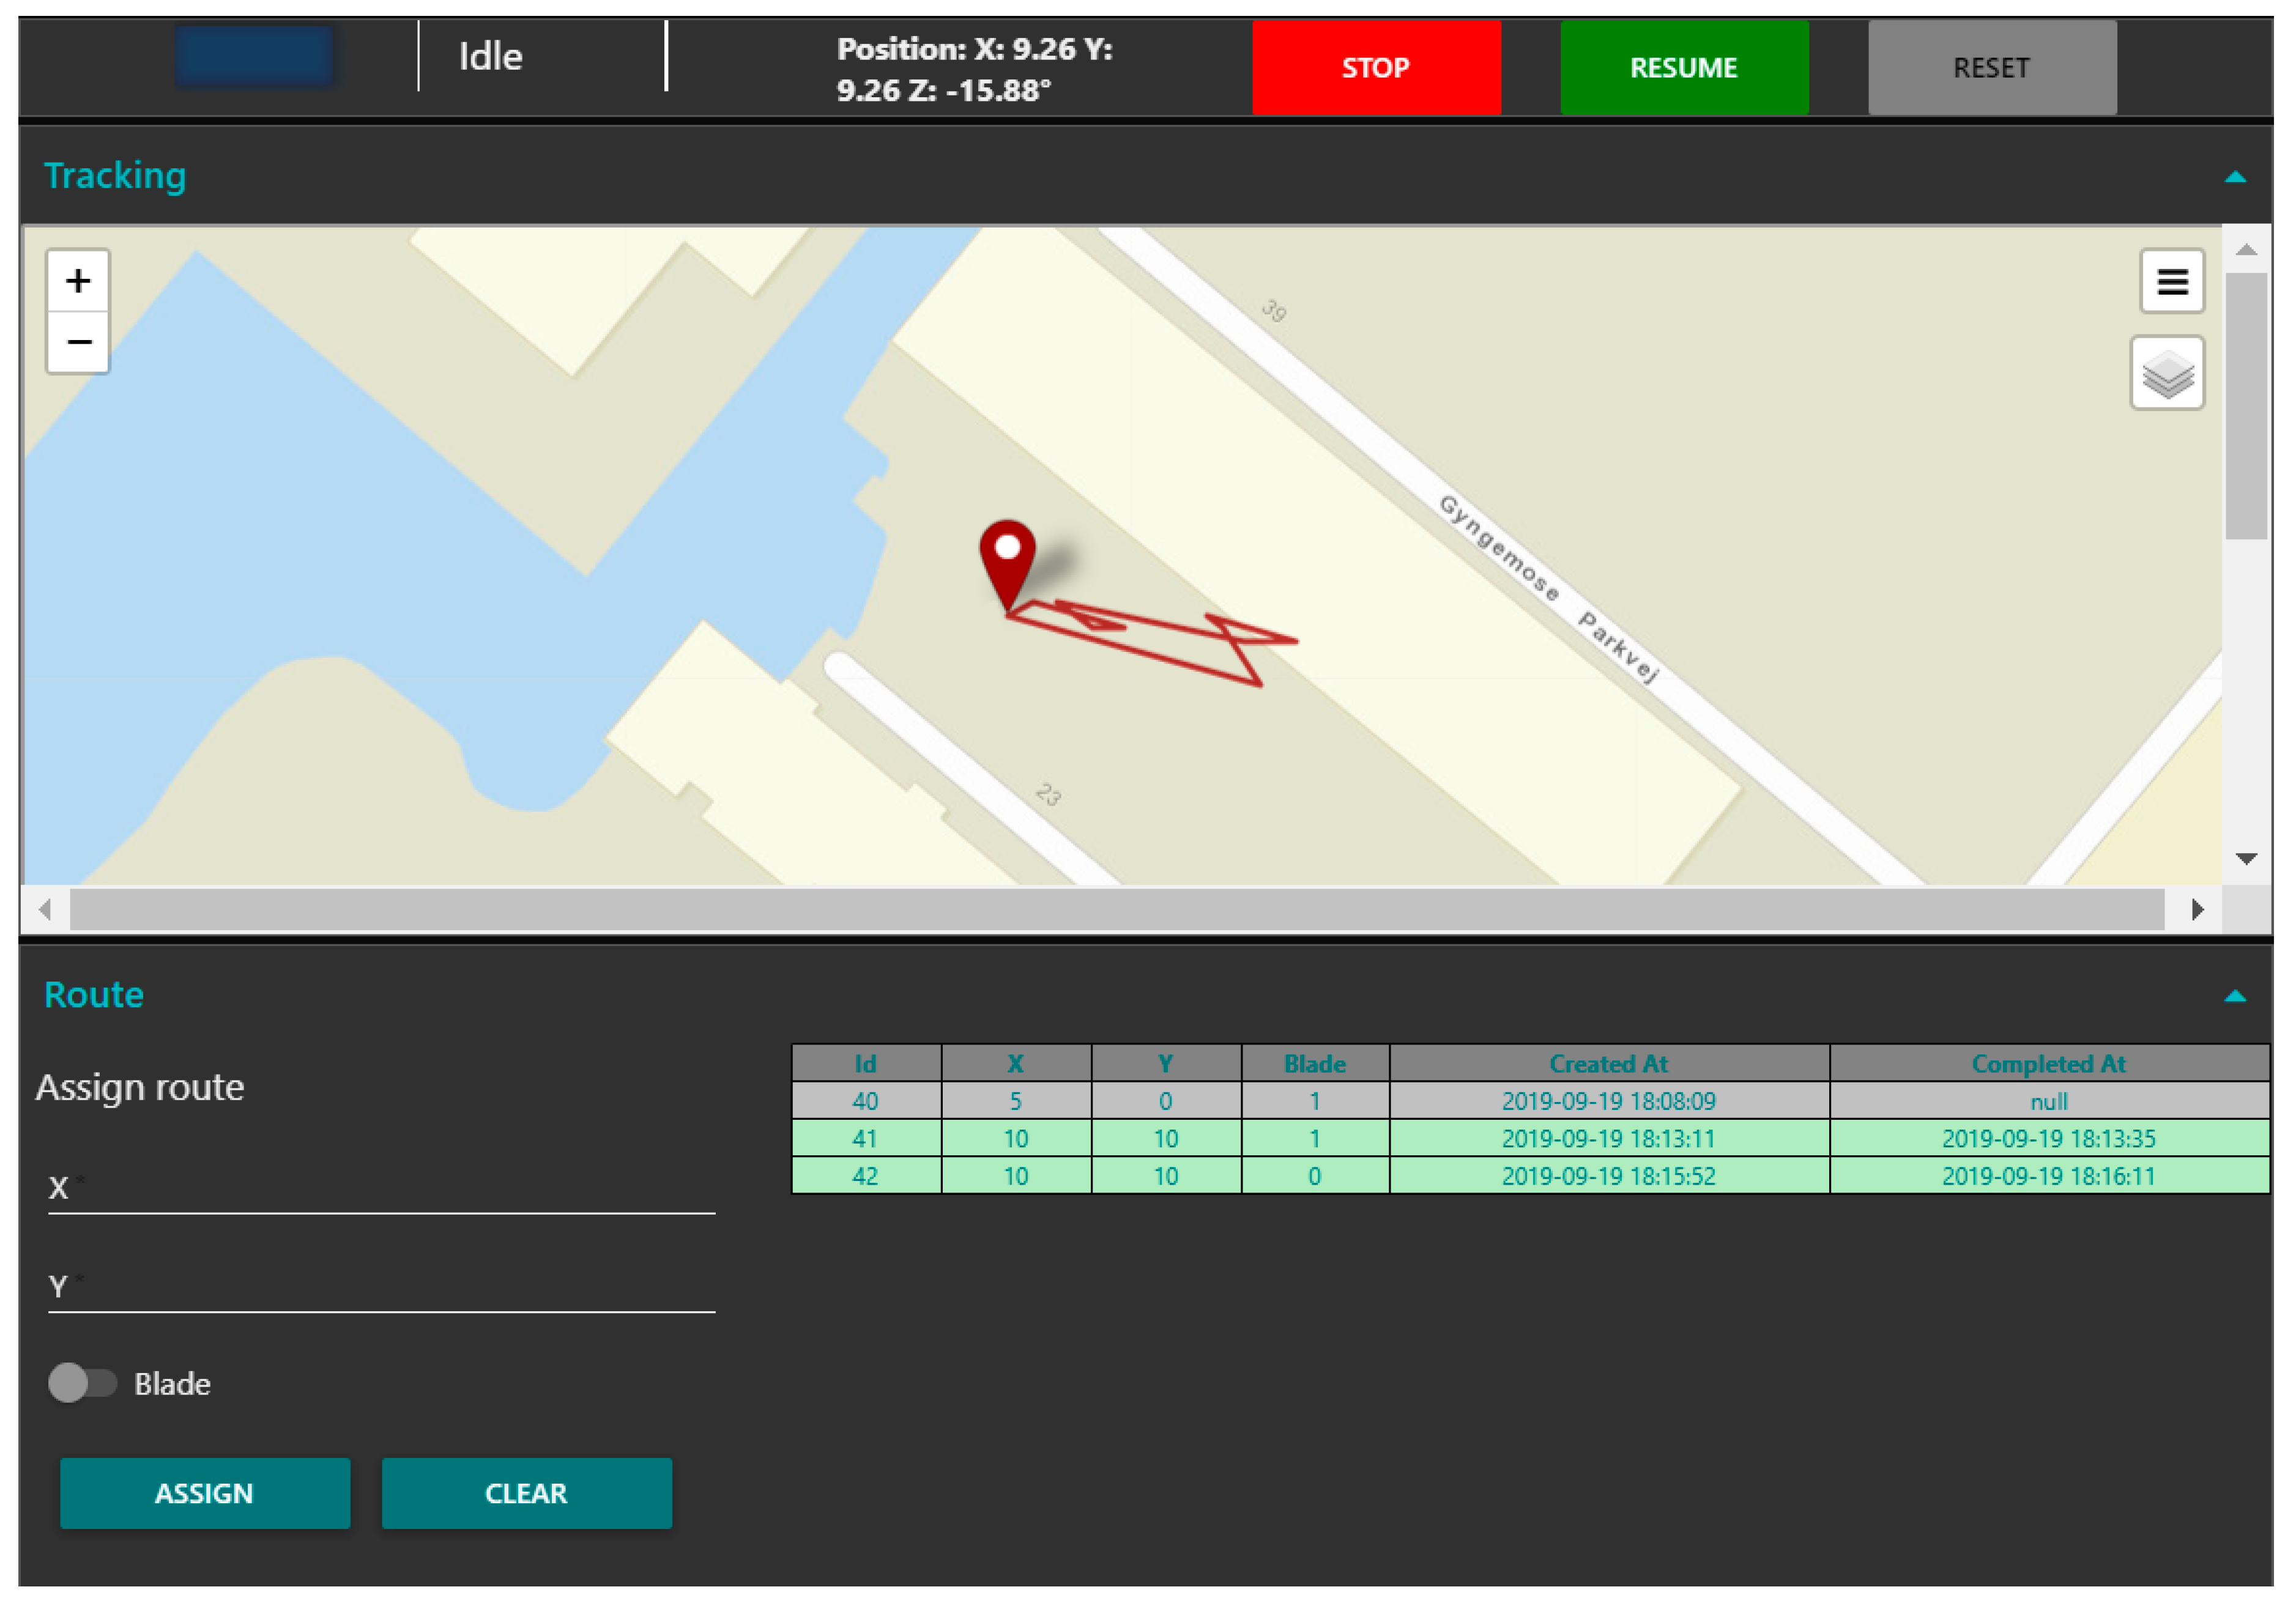The height and width of the screenshot is (1606, 2296).
Task: Zoom in on the tracking map
Action: 78,281
